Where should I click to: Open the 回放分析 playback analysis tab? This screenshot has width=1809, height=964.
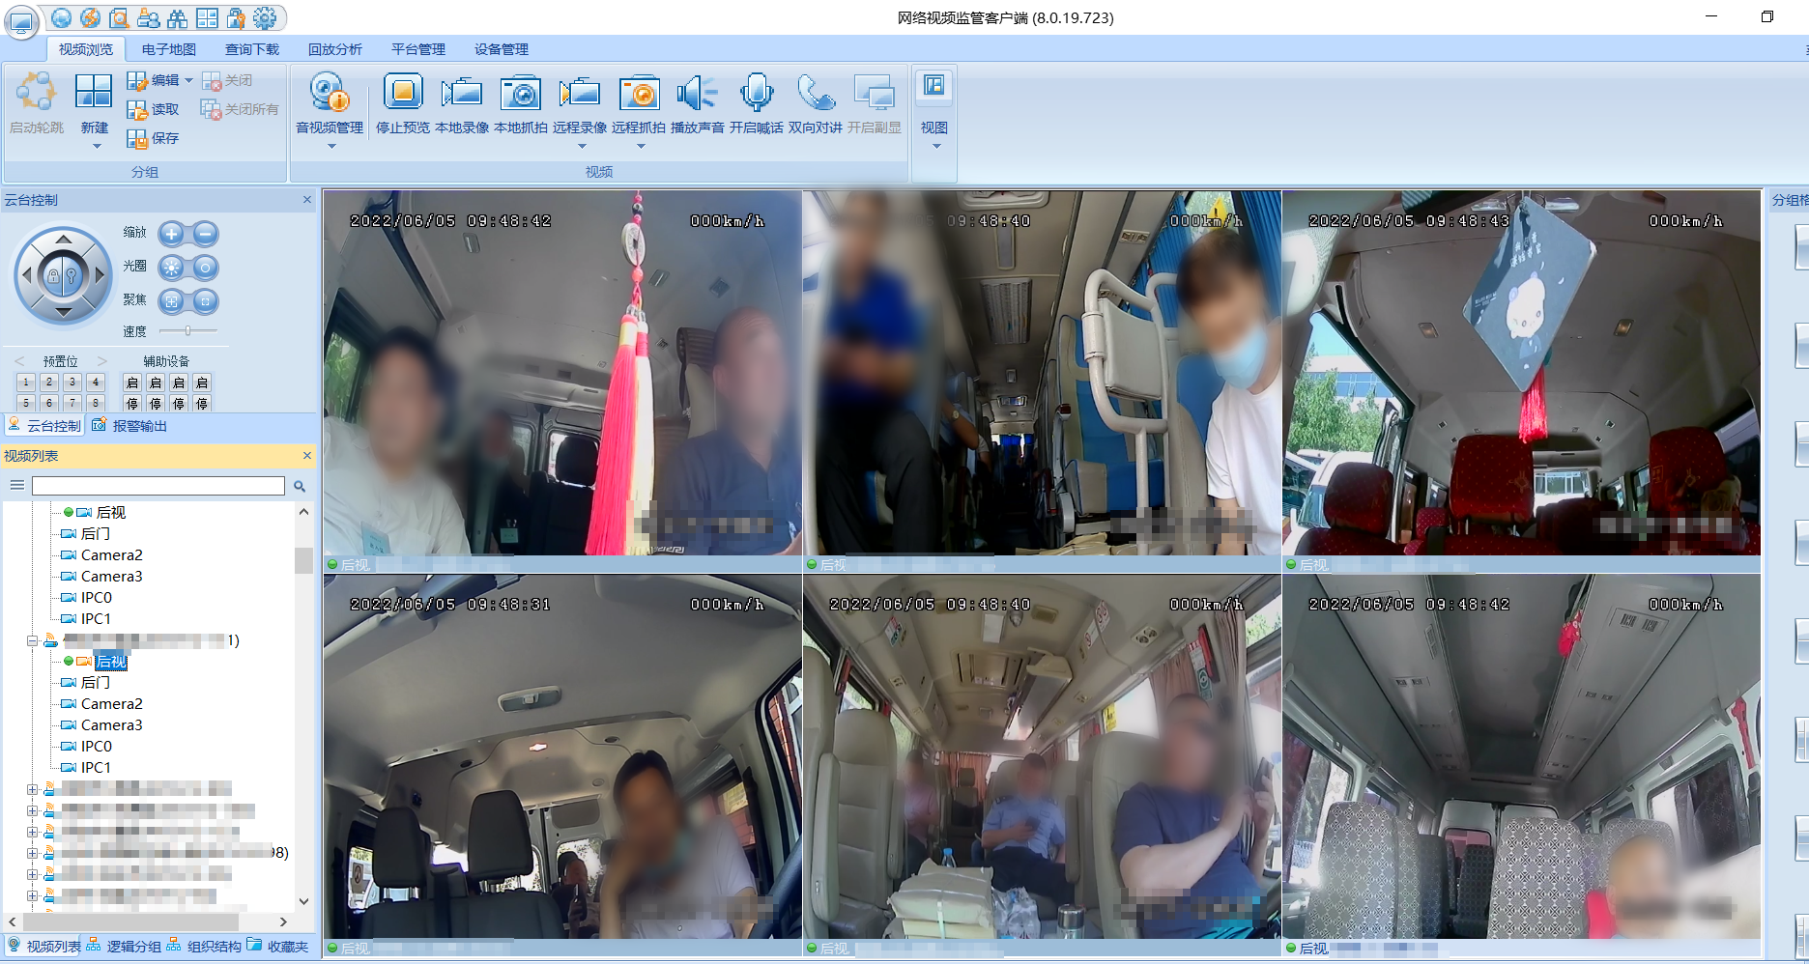[334, 49]
